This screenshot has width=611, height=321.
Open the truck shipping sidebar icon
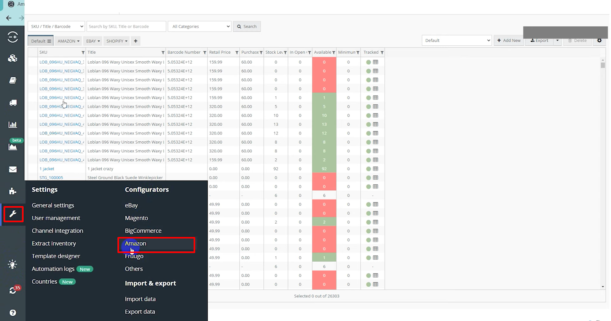point(13,102)
